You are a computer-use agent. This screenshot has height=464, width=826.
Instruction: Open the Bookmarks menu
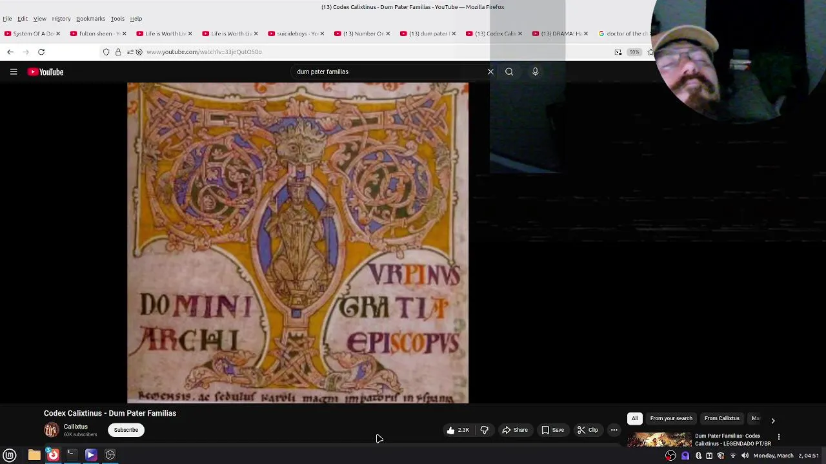click(x=90, y=19)
